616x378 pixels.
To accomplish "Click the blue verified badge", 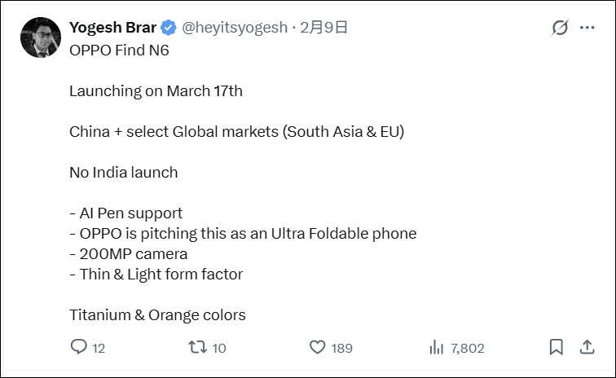I will [x=168, y=28].
